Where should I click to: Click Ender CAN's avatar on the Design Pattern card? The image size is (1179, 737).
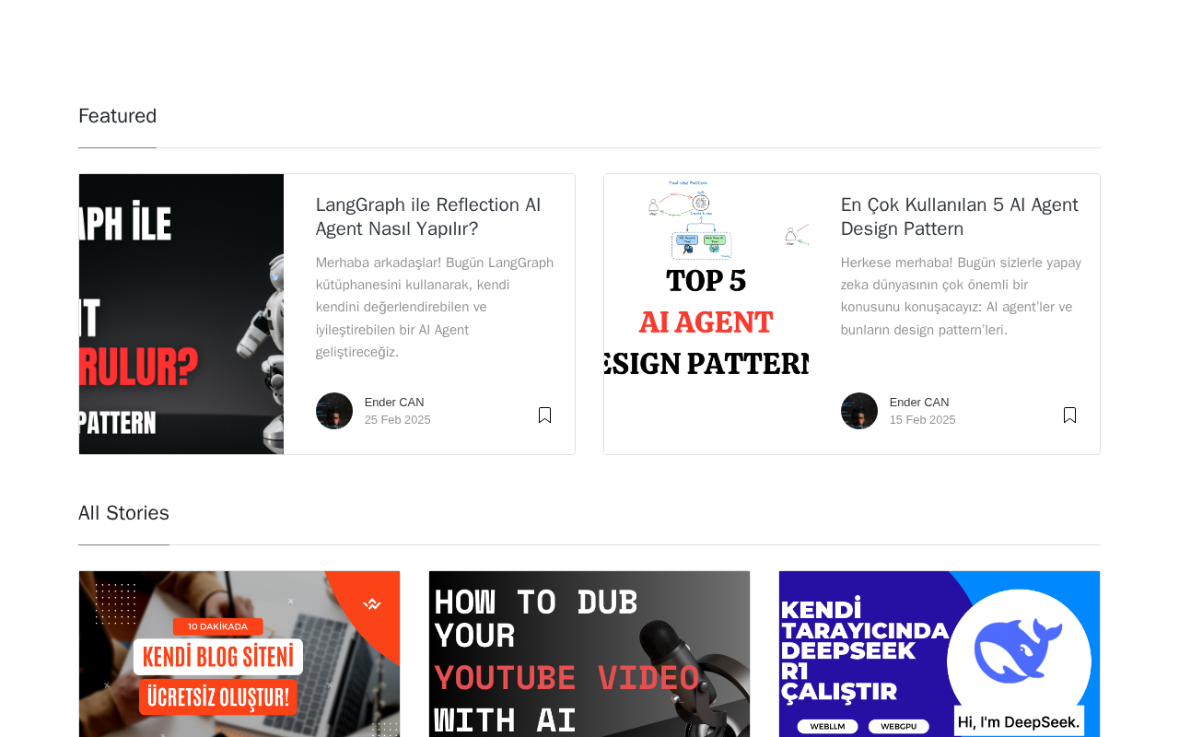click(859, 411)
